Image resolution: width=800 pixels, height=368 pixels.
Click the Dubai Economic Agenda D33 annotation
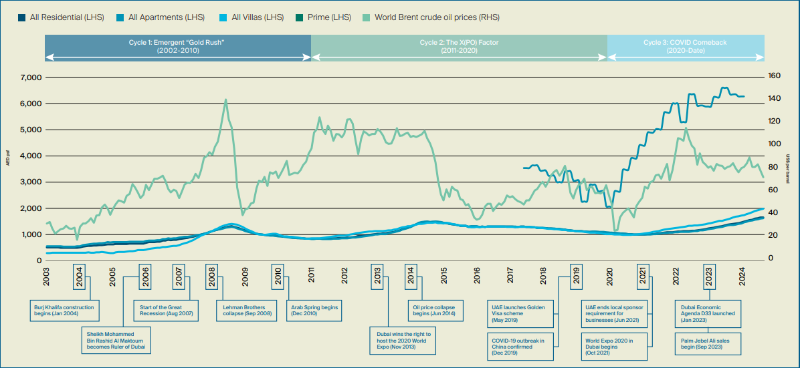(710, 314)
